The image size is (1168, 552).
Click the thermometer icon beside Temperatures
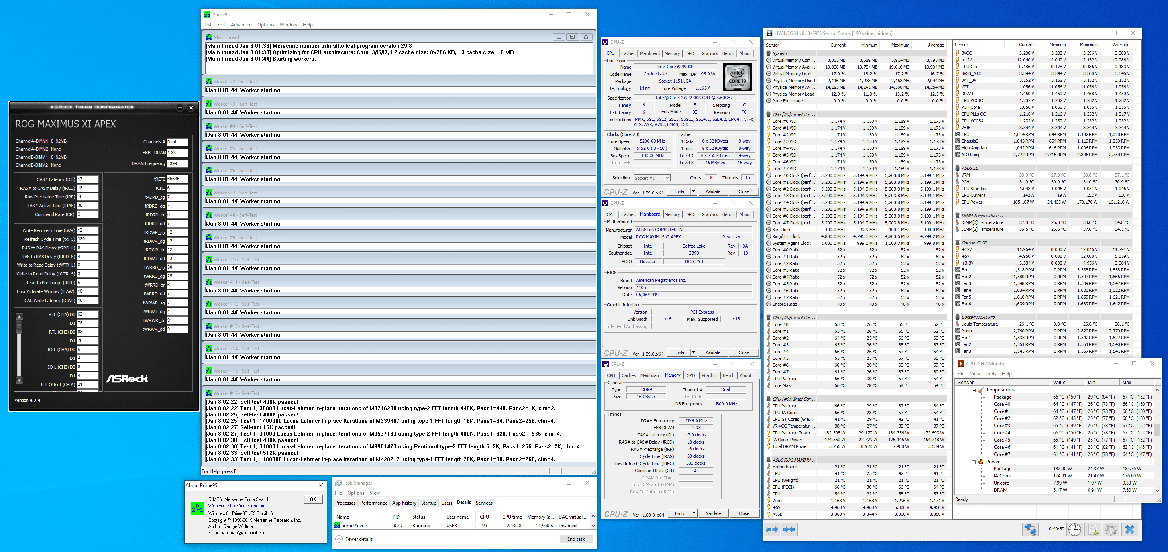[981, 390]
